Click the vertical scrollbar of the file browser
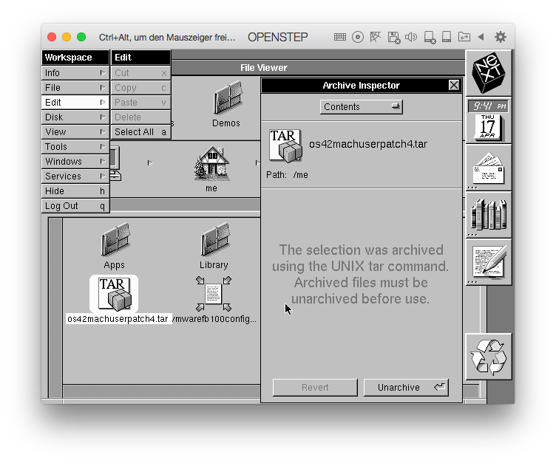Screen dimensions: 556x463 [x=55, y=307]
